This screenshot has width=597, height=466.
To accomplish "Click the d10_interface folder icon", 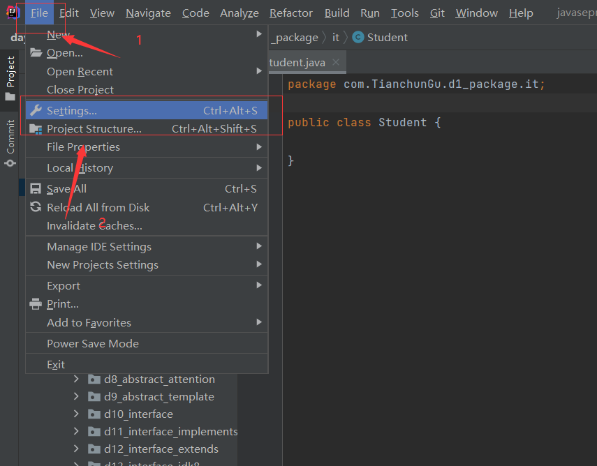I will coord(94,414).
